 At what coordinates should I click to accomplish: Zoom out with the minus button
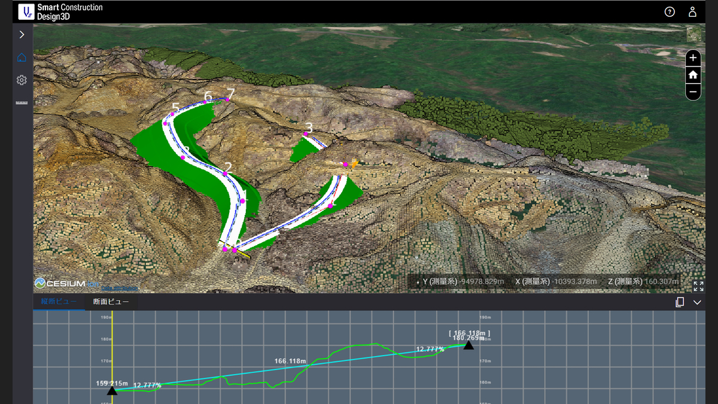point(693,92)
